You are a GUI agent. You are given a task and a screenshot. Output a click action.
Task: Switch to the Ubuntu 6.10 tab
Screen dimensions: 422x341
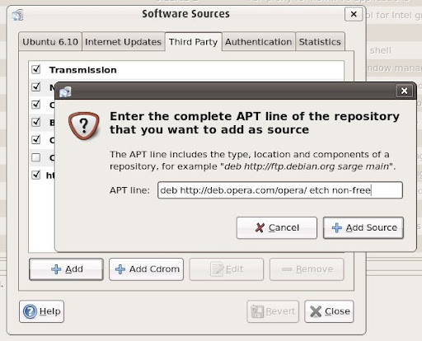click(x=50, y=42)
